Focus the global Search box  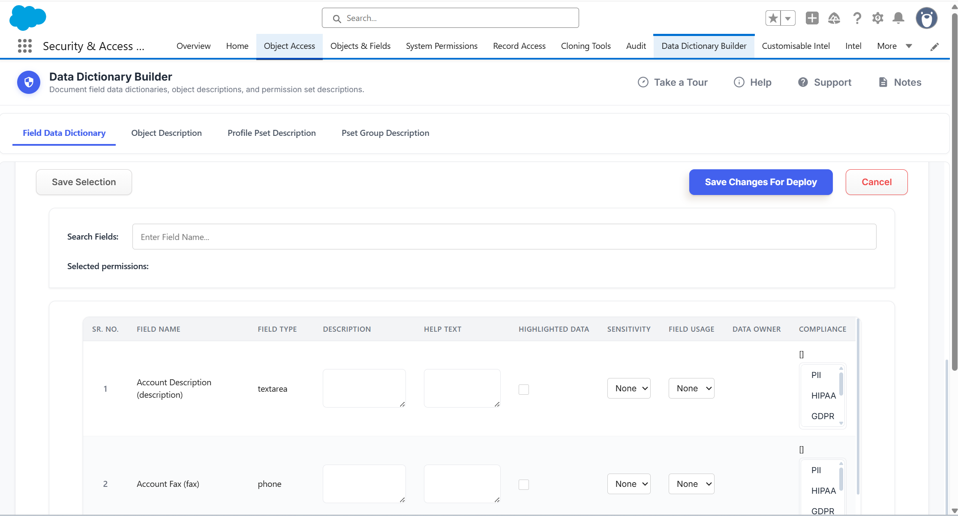[x=450, y=18]
